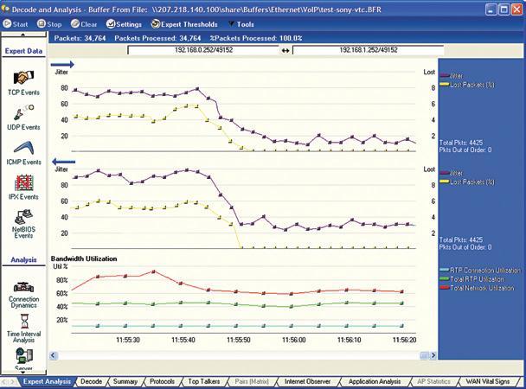Image resolution: width=526 pixels, height=389 pixels.
Task: Click Lost Packets legend swatch in top chart
Action: coord(445,84)
